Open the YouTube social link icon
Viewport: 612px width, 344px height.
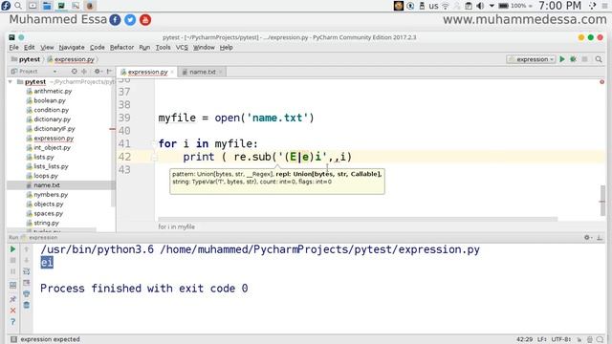[145, 20]
